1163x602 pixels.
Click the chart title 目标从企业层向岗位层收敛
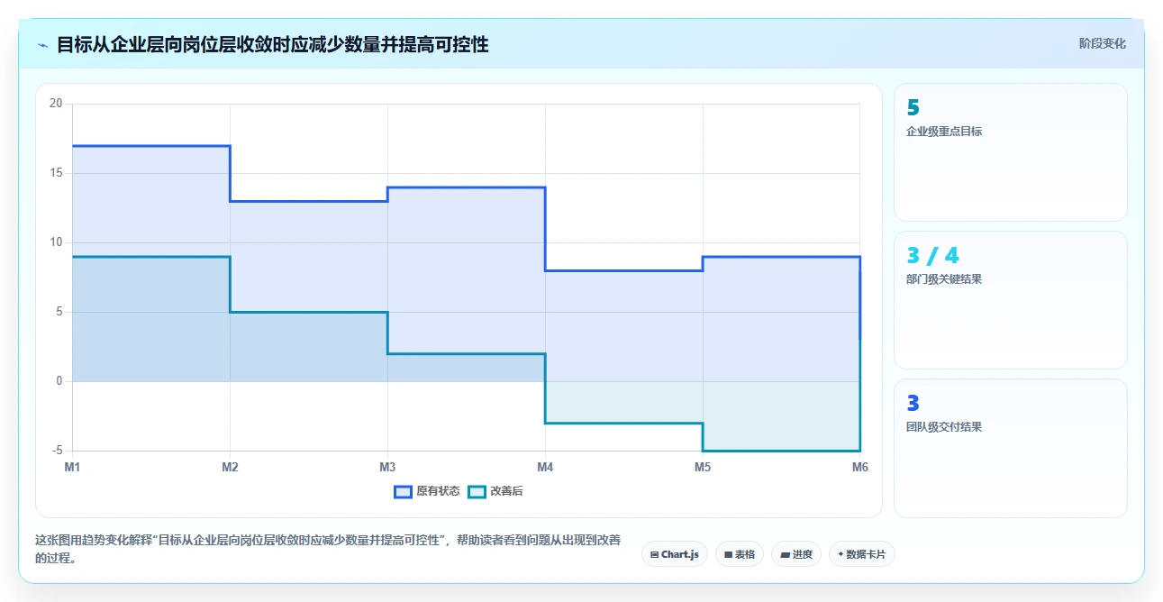[272, 44]
